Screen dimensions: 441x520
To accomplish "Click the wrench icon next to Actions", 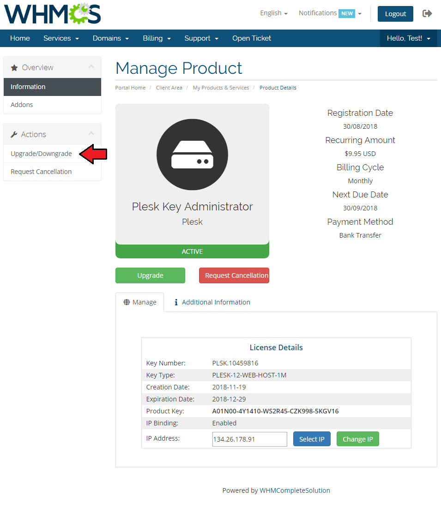I will point(14,135).
